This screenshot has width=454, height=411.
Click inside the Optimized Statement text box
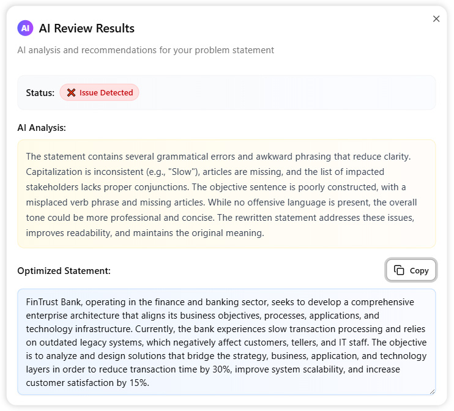point(226,342)
